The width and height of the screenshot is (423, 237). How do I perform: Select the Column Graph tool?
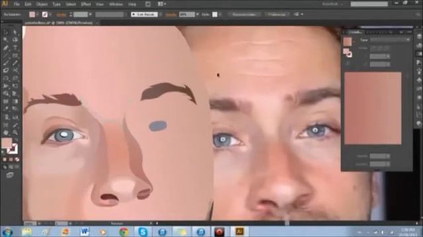15,117
